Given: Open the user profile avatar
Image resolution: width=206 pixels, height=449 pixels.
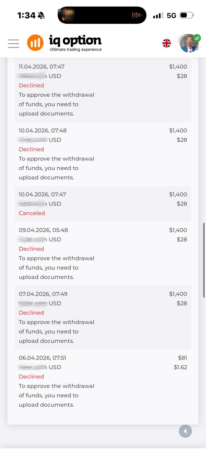Looking at the screenshot, I should click(189, 43).
